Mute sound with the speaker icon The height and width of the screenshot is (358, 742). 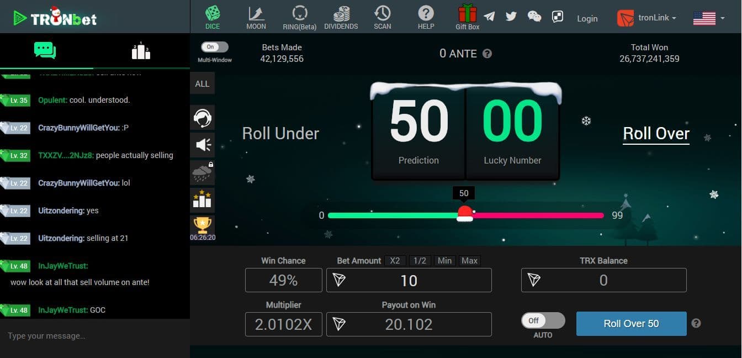(203, 145)
